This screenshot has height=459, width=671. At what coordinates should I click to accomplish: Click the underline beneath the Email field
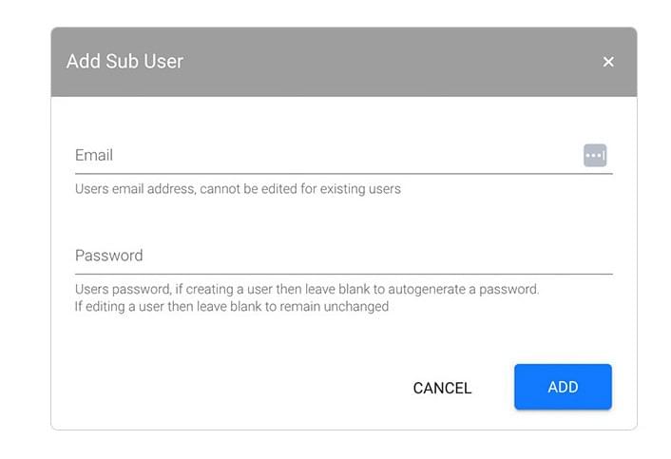344,174
